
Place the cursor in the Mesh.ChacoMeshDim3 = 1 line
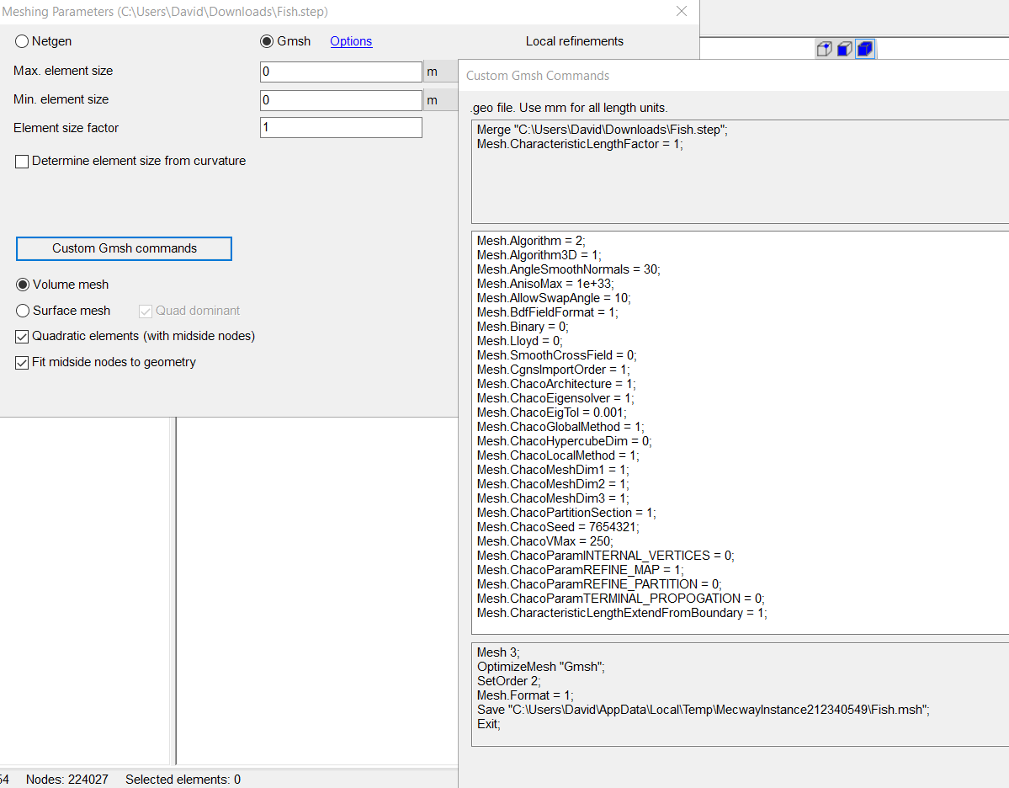pyautogui.click(x=553, y=498)
